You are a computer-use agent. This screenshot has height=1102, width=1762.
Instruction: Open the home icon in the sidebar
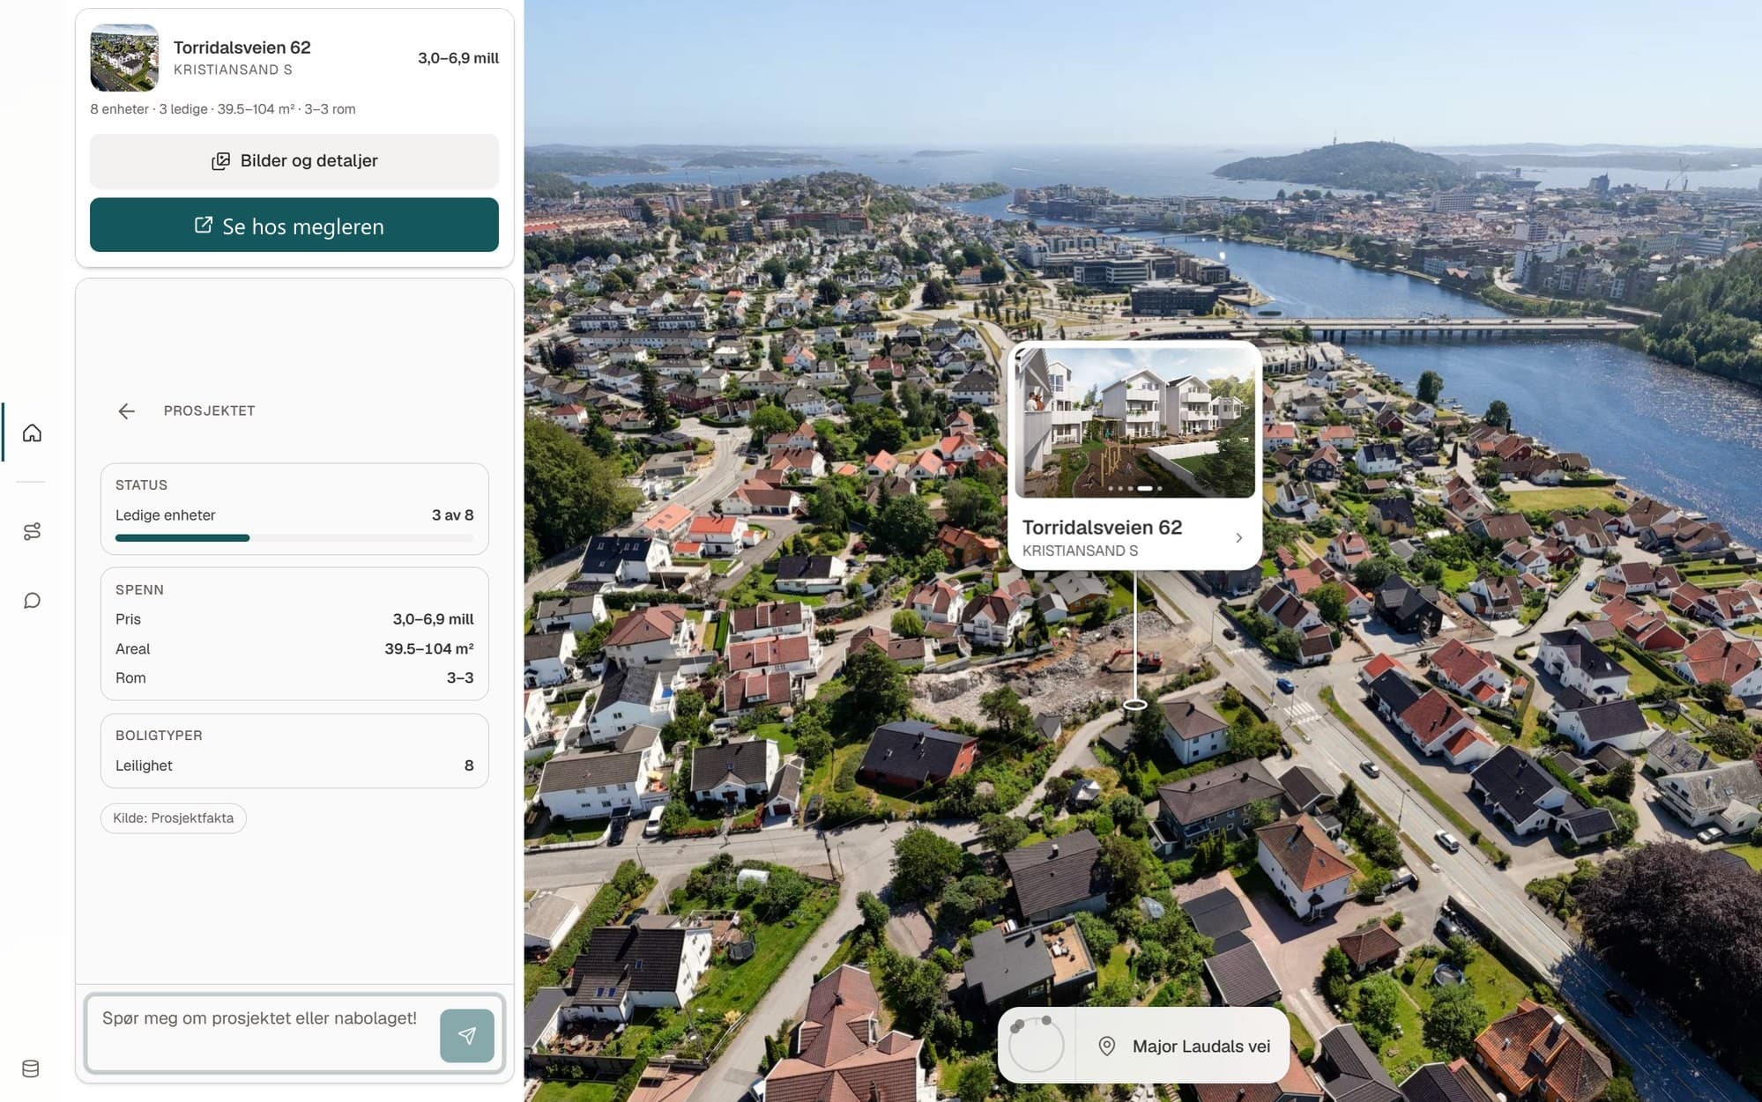click(32, 433)
